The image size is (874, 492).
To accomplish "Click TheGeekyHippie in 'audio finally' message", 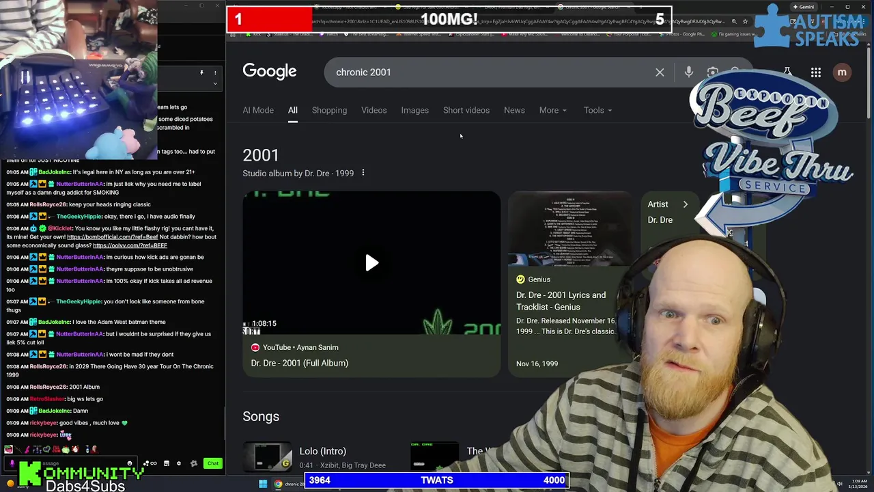I will pos(79,217).
